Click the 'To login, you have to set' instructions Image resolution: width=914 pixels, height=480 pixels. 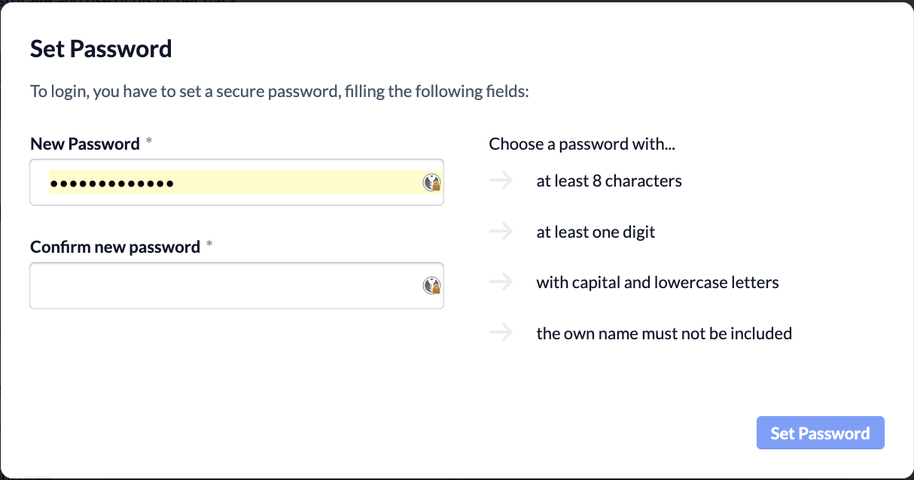click(280, 92)
